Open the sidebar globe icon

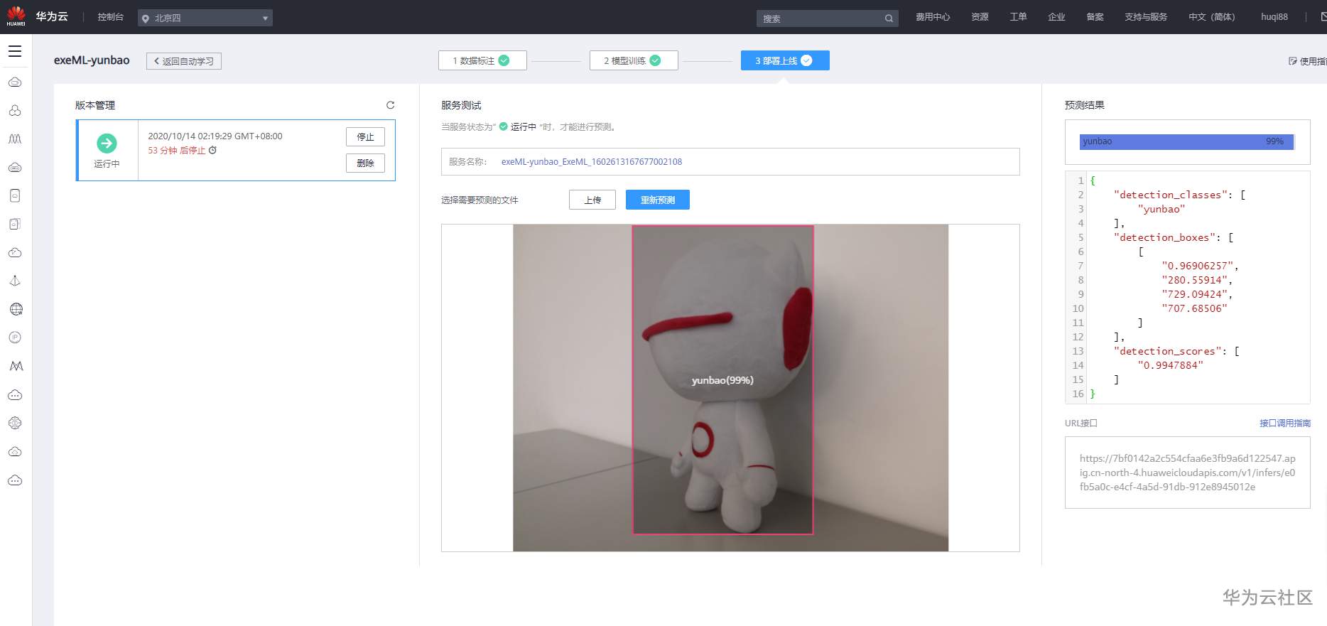(16, 309)
